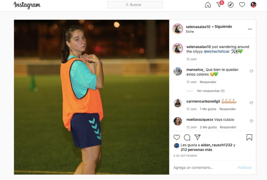
Task: Open direct messages with 4 notifications
Action: point(220,4)
